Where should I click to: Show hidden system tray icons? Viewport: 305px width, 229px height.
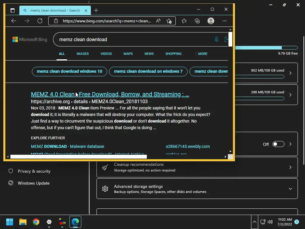coord(254,222)
